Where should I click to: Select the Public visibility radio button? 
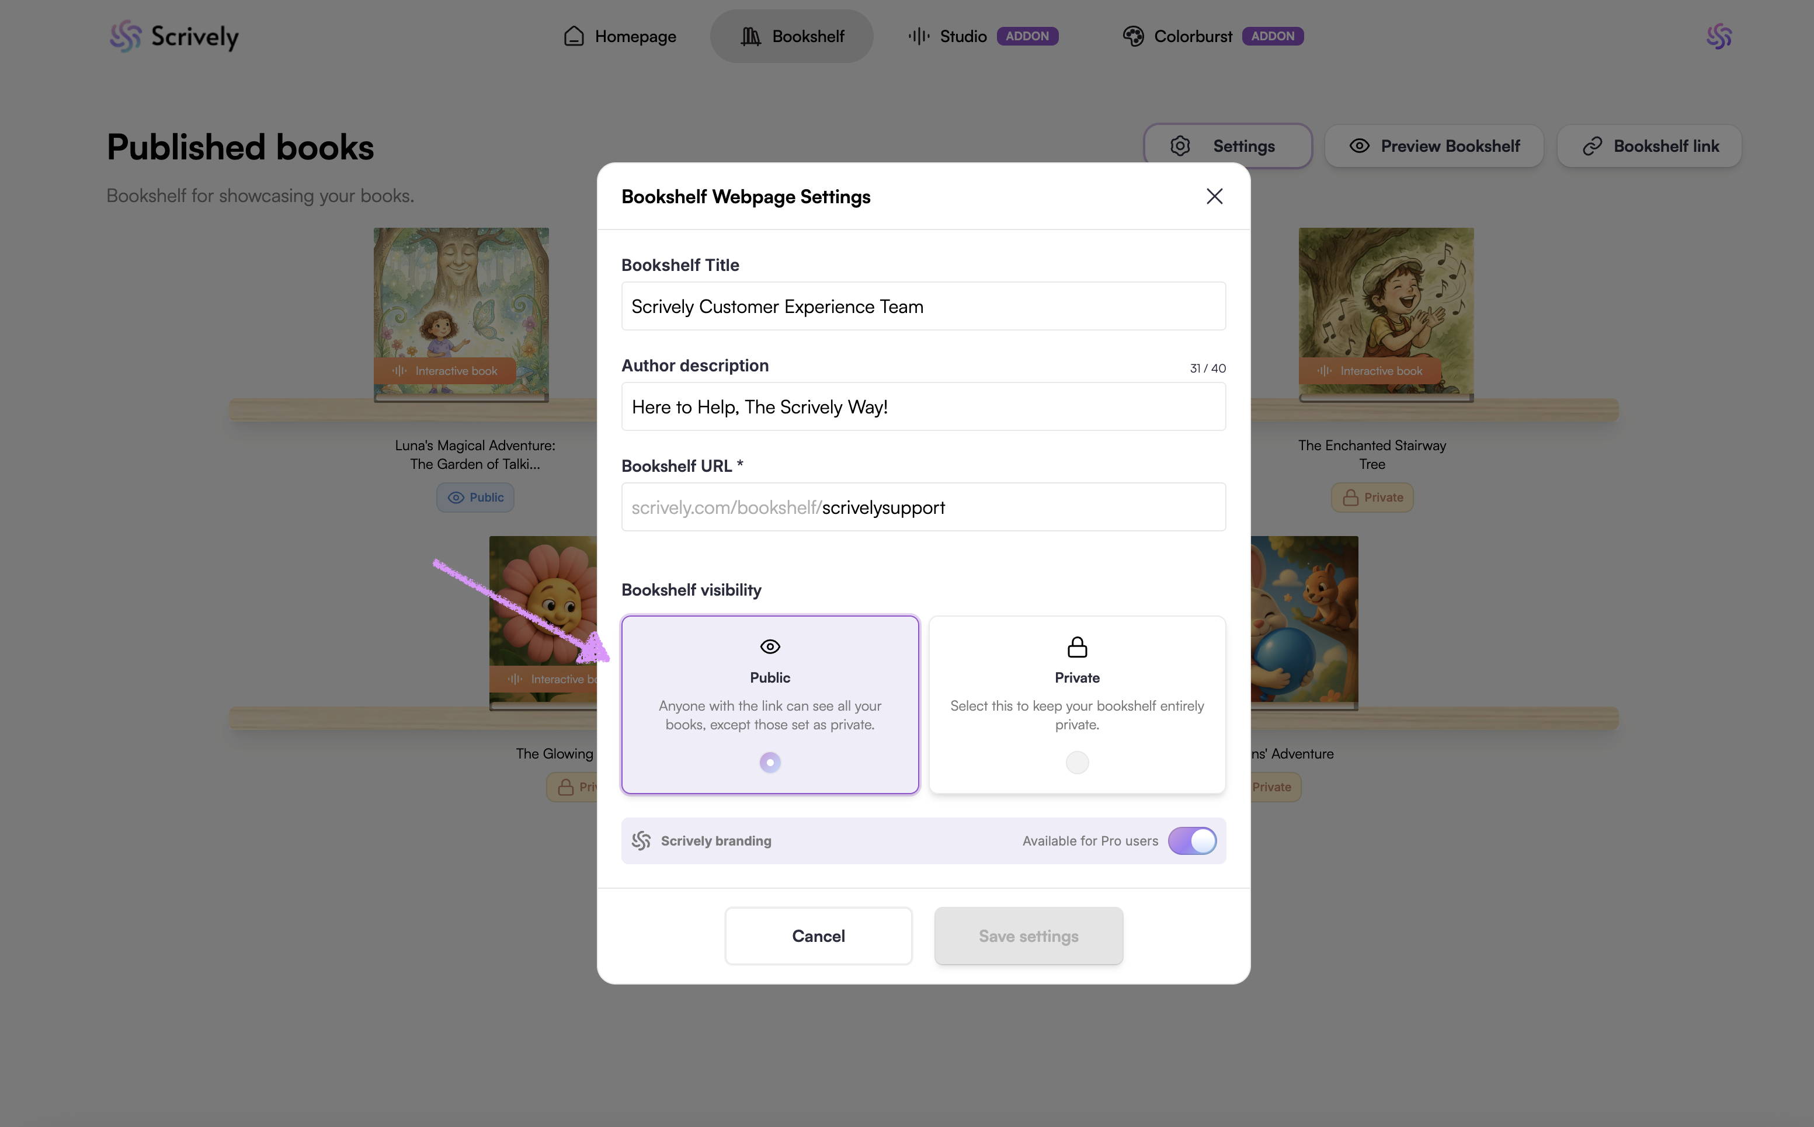[770, 763]
